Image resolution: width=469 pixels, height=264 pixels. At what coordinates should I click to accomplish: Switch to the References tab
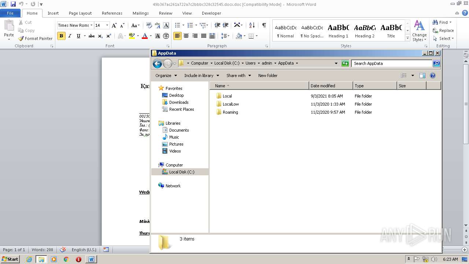tap(112, 13)
